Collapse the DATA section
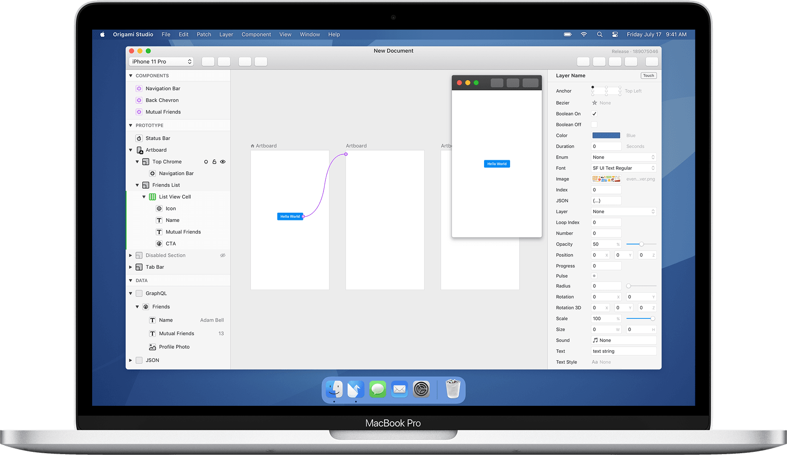Image resolution: width=787 pixels, height=455 pixels. coord(131,281)
